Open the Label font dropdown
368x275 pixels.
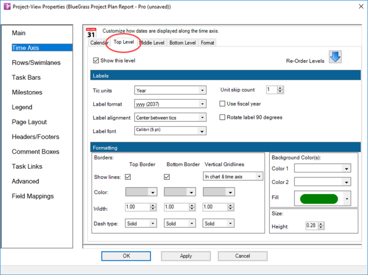click(170, 131)
